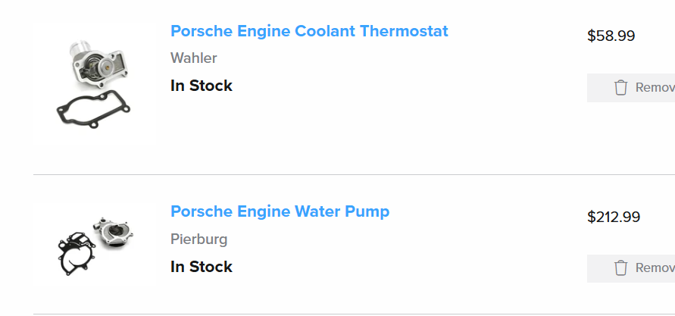Click the Pierburg brand name
The width and height of the screenshot is (675, 316).
click(x=199, y=239)
